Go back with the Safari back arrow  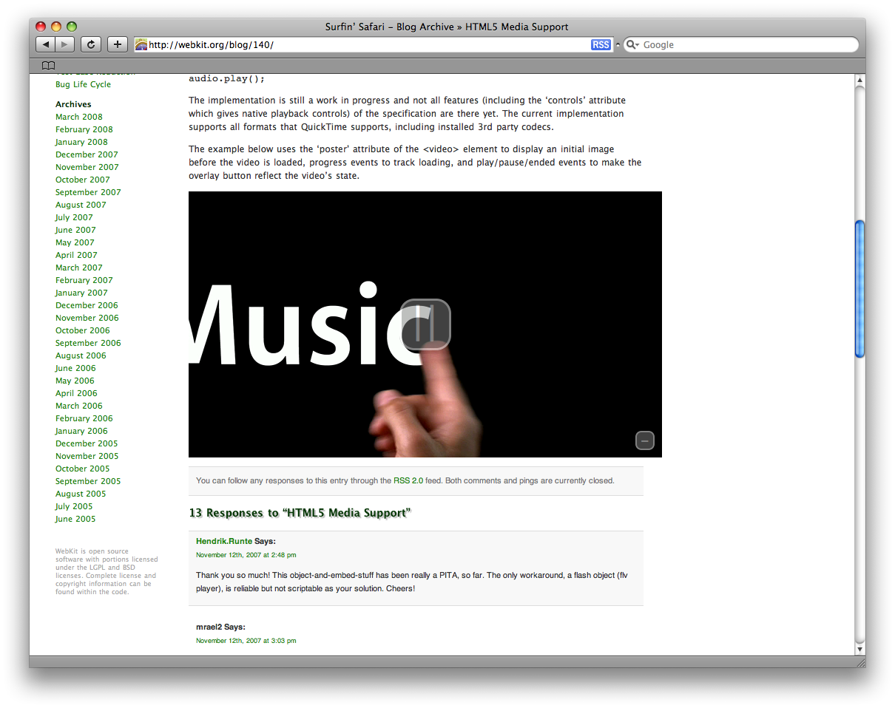[45, 44]
